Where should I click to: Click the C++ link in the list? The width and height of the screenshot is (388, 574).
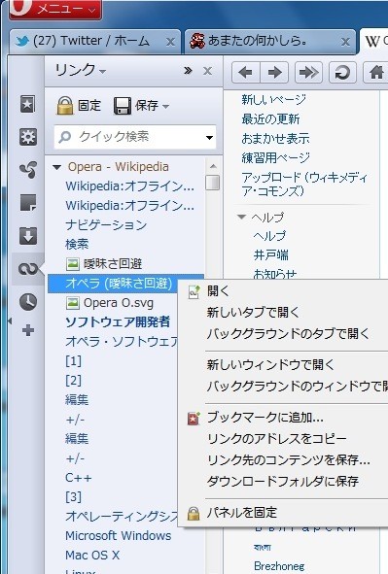(79, 478)
